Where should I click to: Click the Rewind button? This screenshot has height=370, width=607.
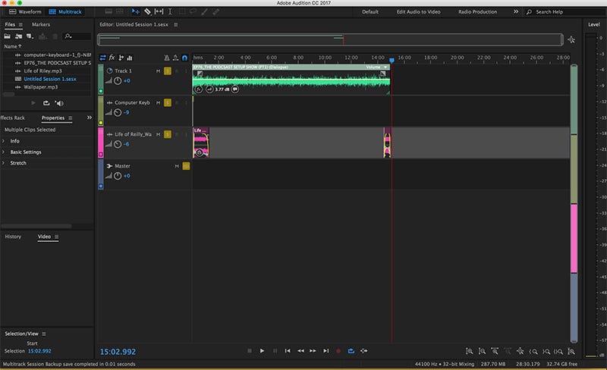pos(300,350)
